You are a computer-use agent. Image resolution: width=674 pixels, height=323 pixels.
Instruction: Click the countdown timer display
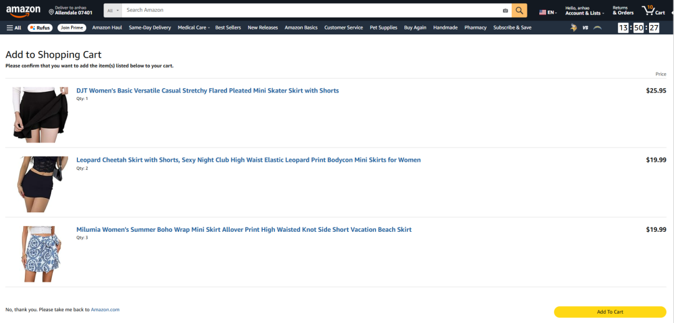point(638,28)
